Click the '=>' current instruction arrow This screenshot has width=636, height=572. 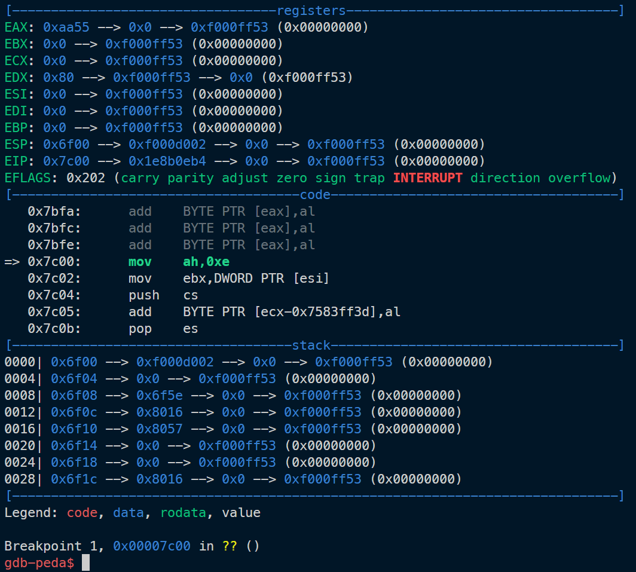coord(12,262)
